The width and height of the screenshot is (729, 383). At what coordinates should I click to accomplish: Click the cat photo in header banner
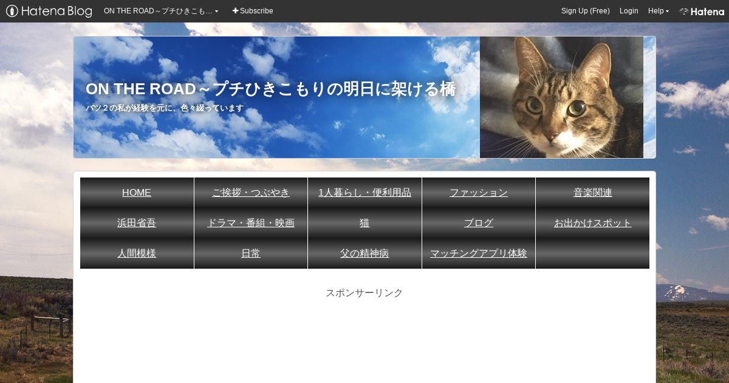(561, 97)
